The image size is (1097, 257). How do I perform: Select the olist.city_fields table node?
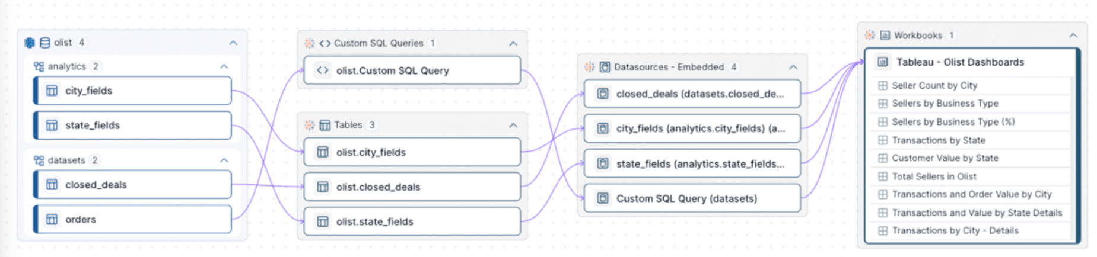pyautogui.click(x=412, y=152)
